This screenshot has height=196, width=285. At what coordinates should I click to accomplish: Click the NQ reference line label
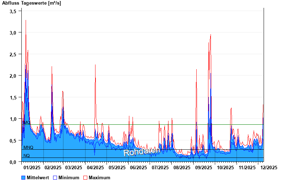point(26,156)
